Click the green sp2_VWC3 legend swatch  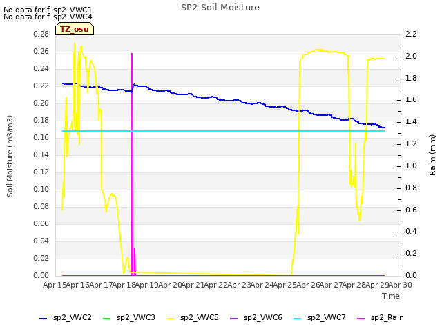[x=106, y=319]
